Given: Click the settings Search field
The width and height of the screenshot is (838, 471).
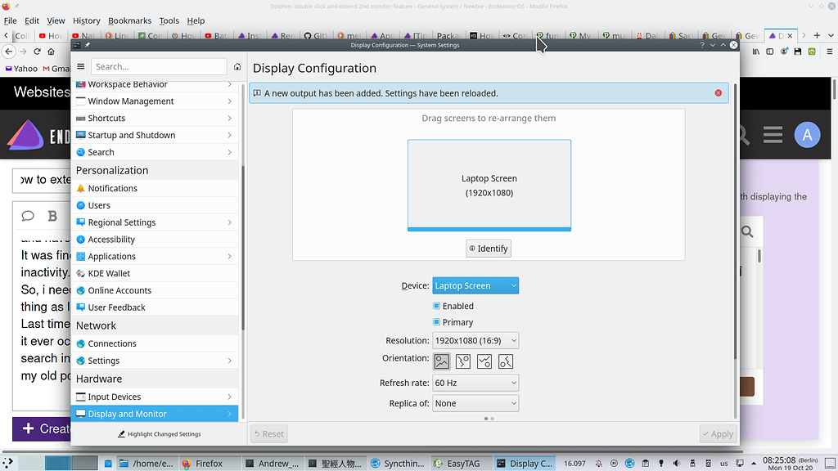Looking at the screenshot, I should click(x=159, y=67).
